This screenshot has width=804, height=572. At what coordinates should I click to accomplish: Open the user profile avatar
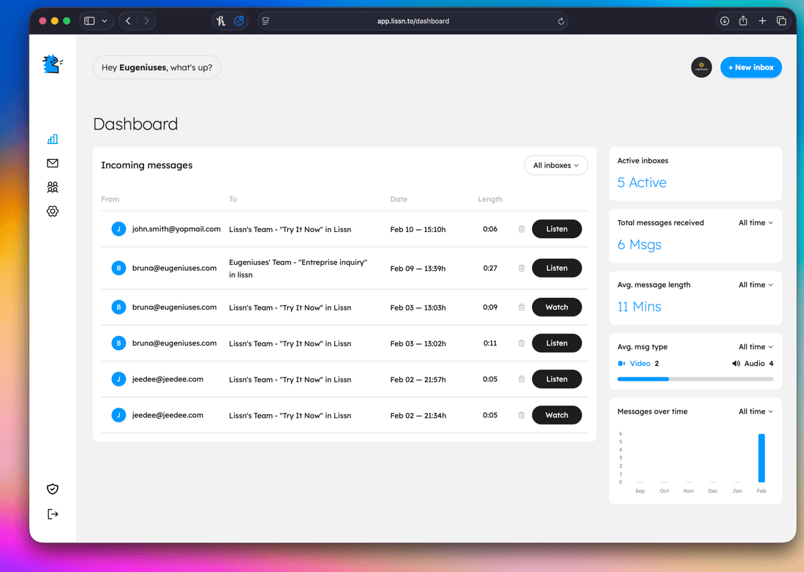pos(701,67)
